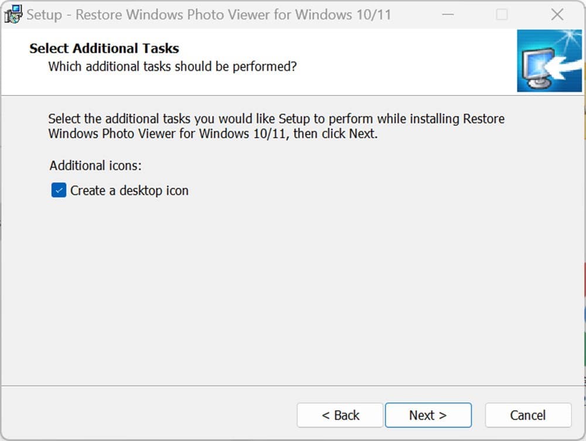
Task: Click the instruction text about additional tasks
Action: [275, 125]
